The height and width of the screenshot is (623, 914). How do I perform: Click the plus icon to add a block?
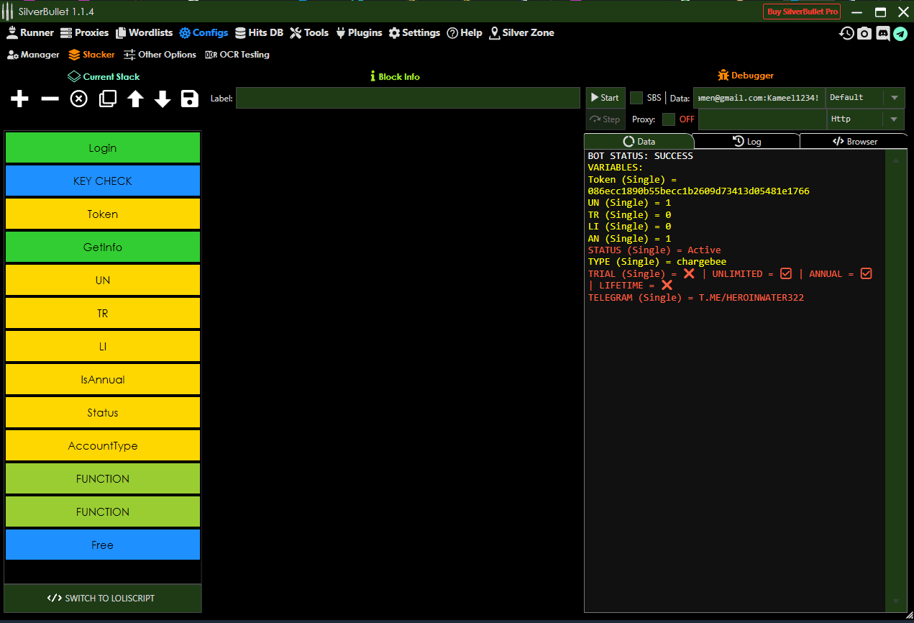pyautogui.click(x=20, y=99)
